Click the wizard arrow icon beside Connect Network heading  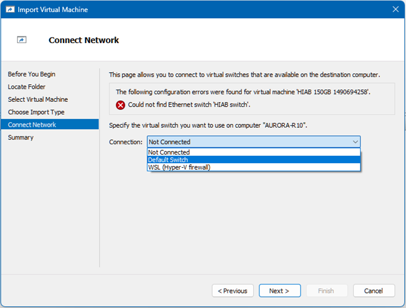[x=22, y=40]
